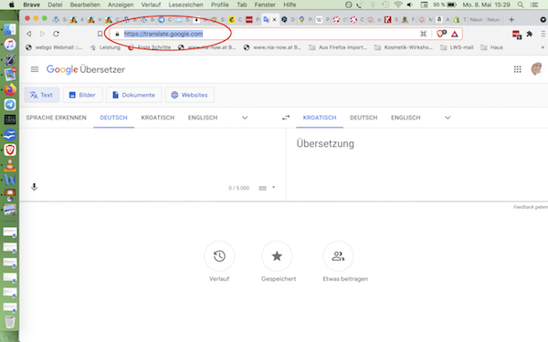Choose Kroatisch as target language
This screenshot has height=342, width=548.
[x=320, y=118]
